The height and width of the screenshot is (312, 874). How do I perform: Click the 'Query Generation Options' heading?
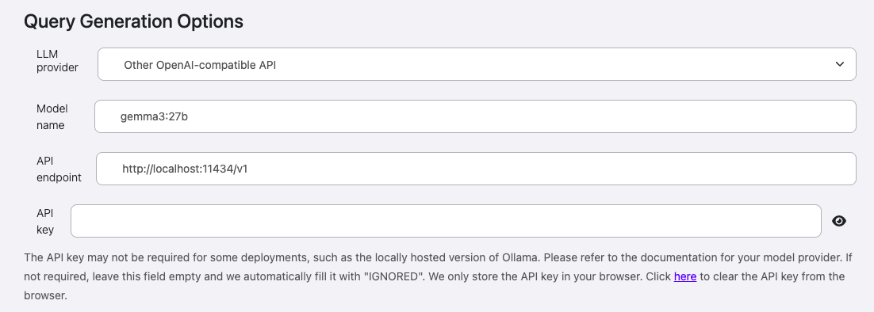click(134, 21)
